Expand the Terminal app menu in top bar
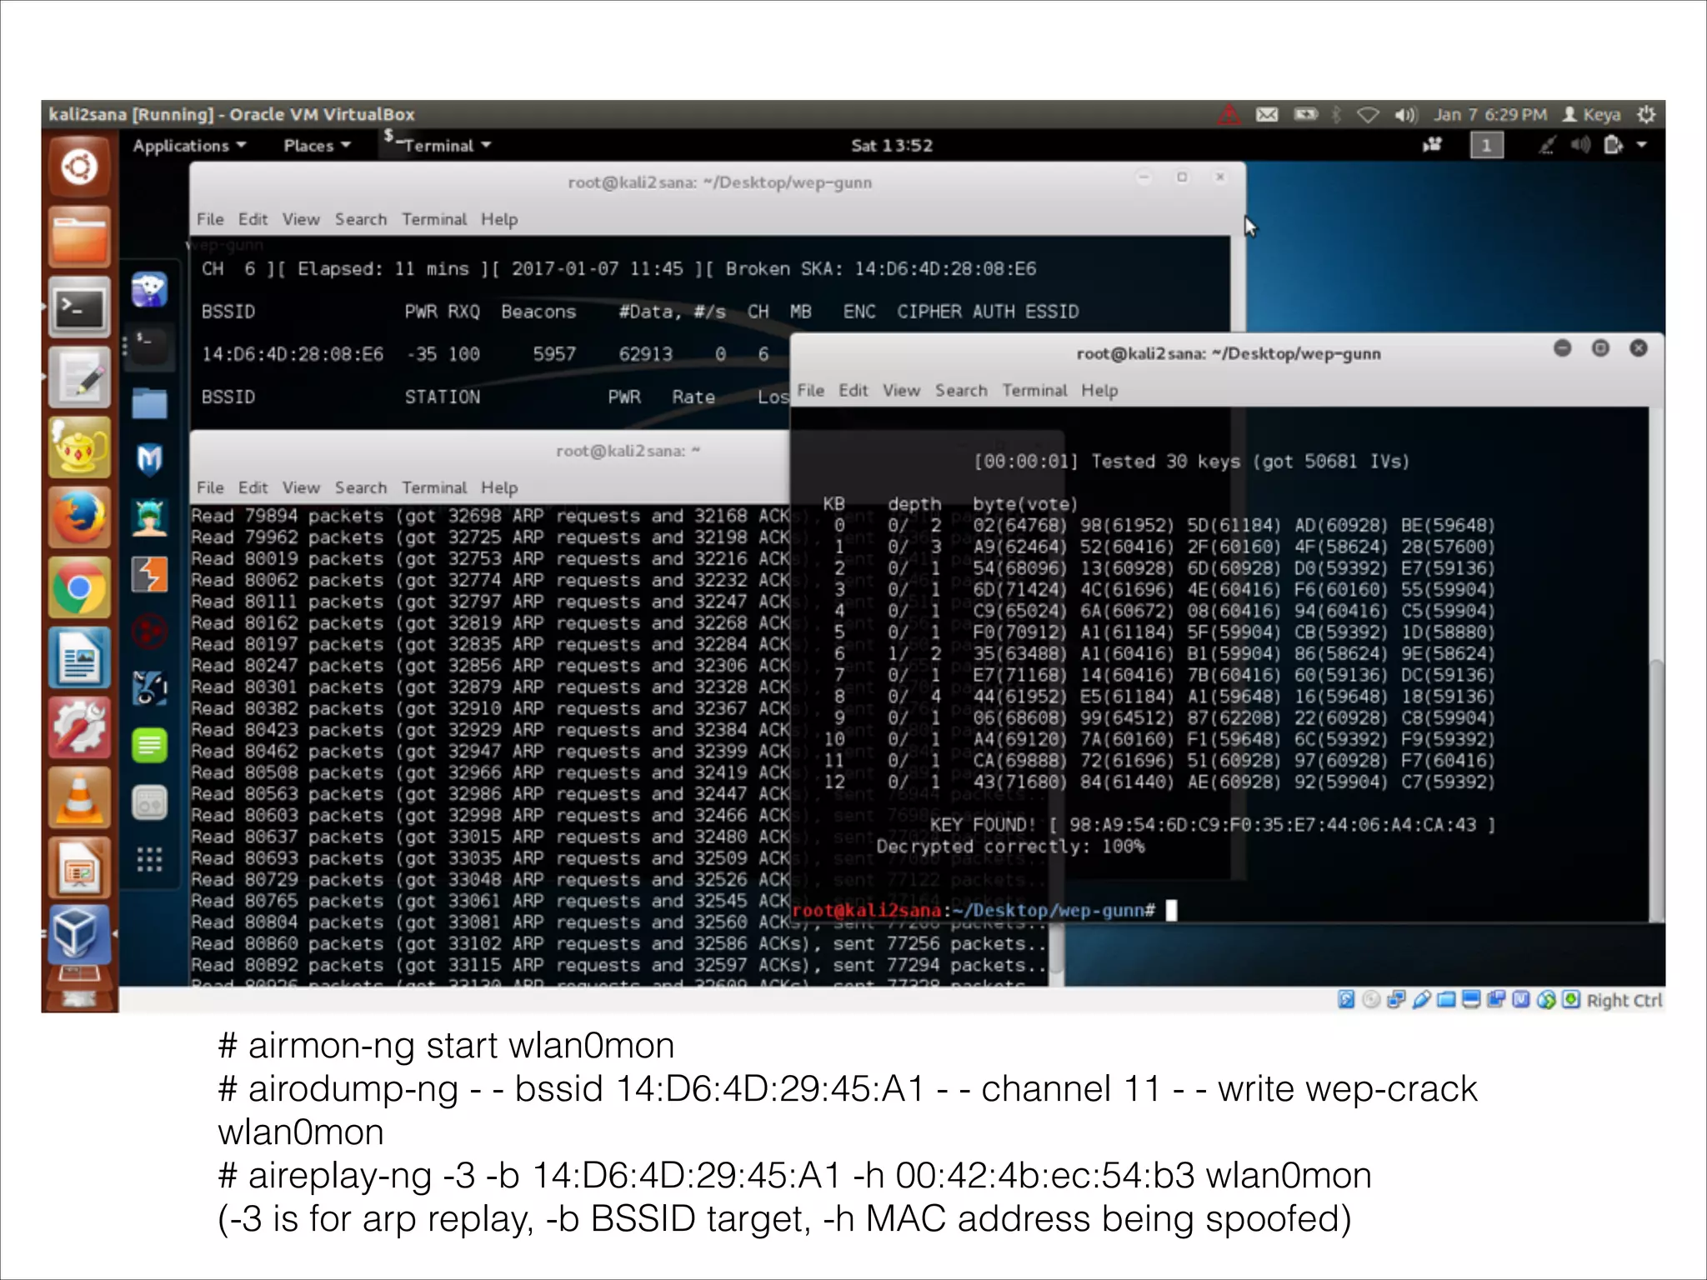This screenshot has width=1707, height=1280. (438, 145)
